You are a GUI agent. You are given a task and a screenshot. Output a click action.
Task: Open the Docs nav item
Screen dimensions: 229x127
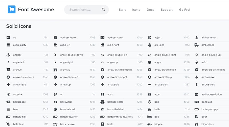click(x=150, y=10)
